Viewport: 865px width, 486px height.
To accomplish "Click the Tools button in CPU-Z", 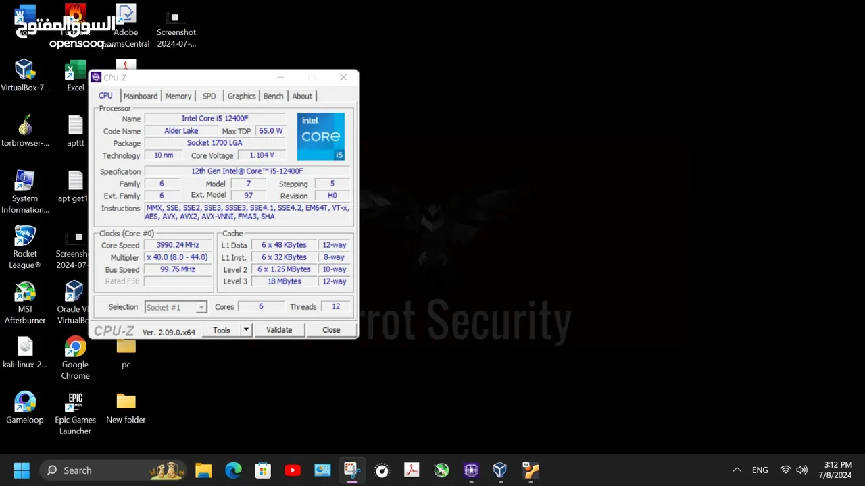I will click(222, 330).
